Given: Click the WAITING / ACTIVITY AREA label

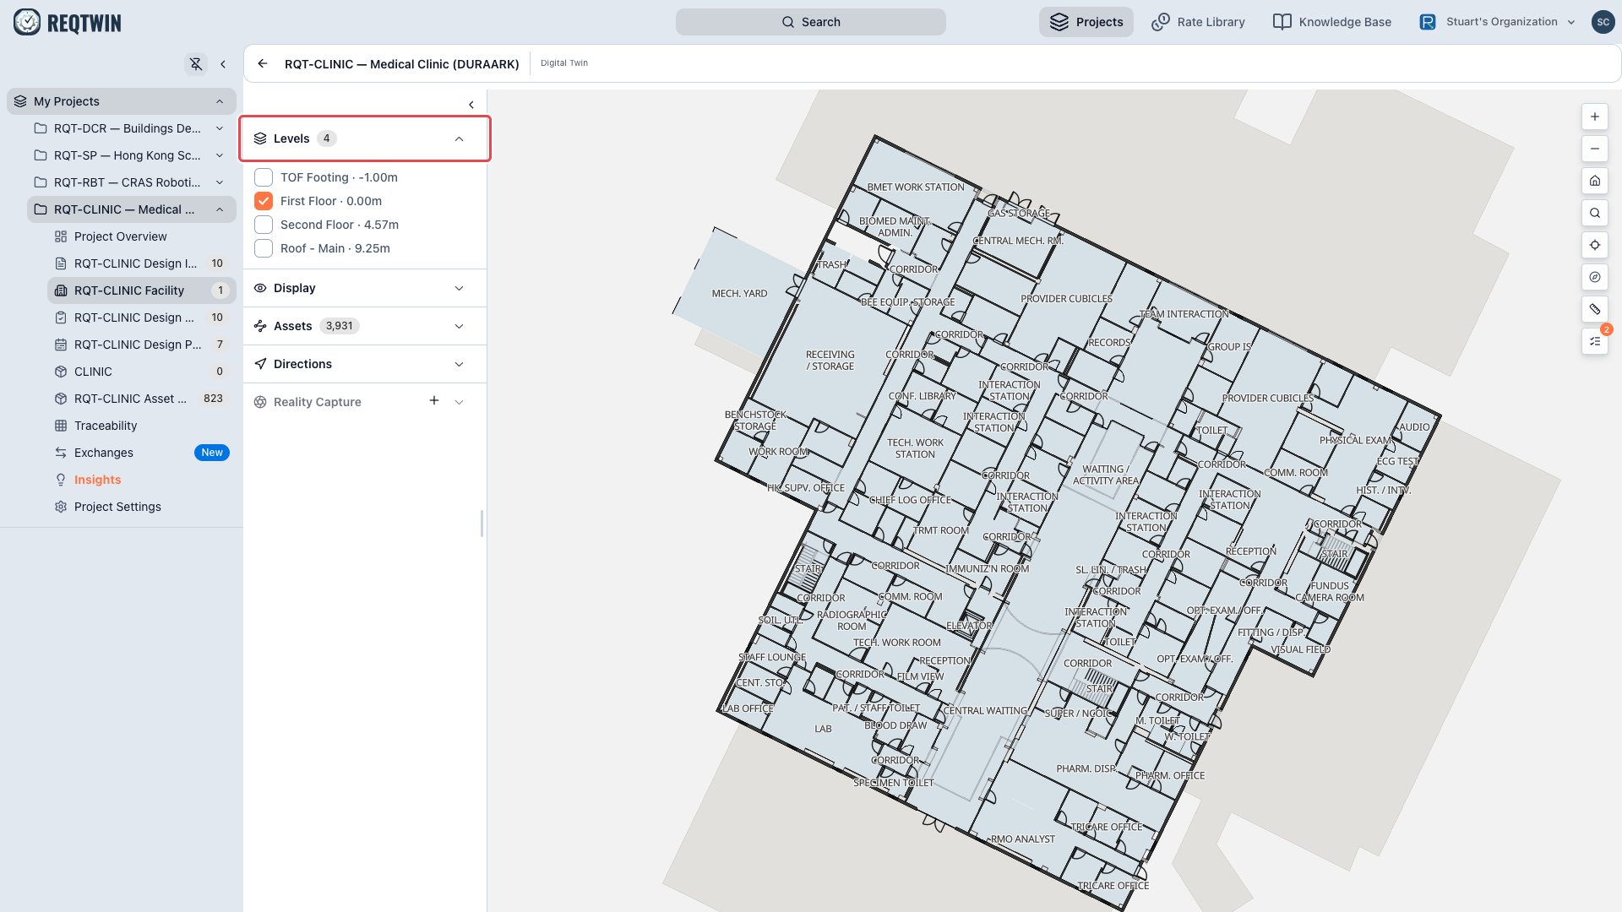Looking at the screenshot, I should pyautogui.click(x=1105, y=475).
